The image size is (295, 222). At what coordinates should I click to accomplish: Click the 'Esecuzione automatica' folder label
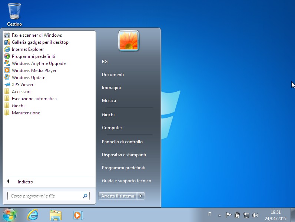34,99
